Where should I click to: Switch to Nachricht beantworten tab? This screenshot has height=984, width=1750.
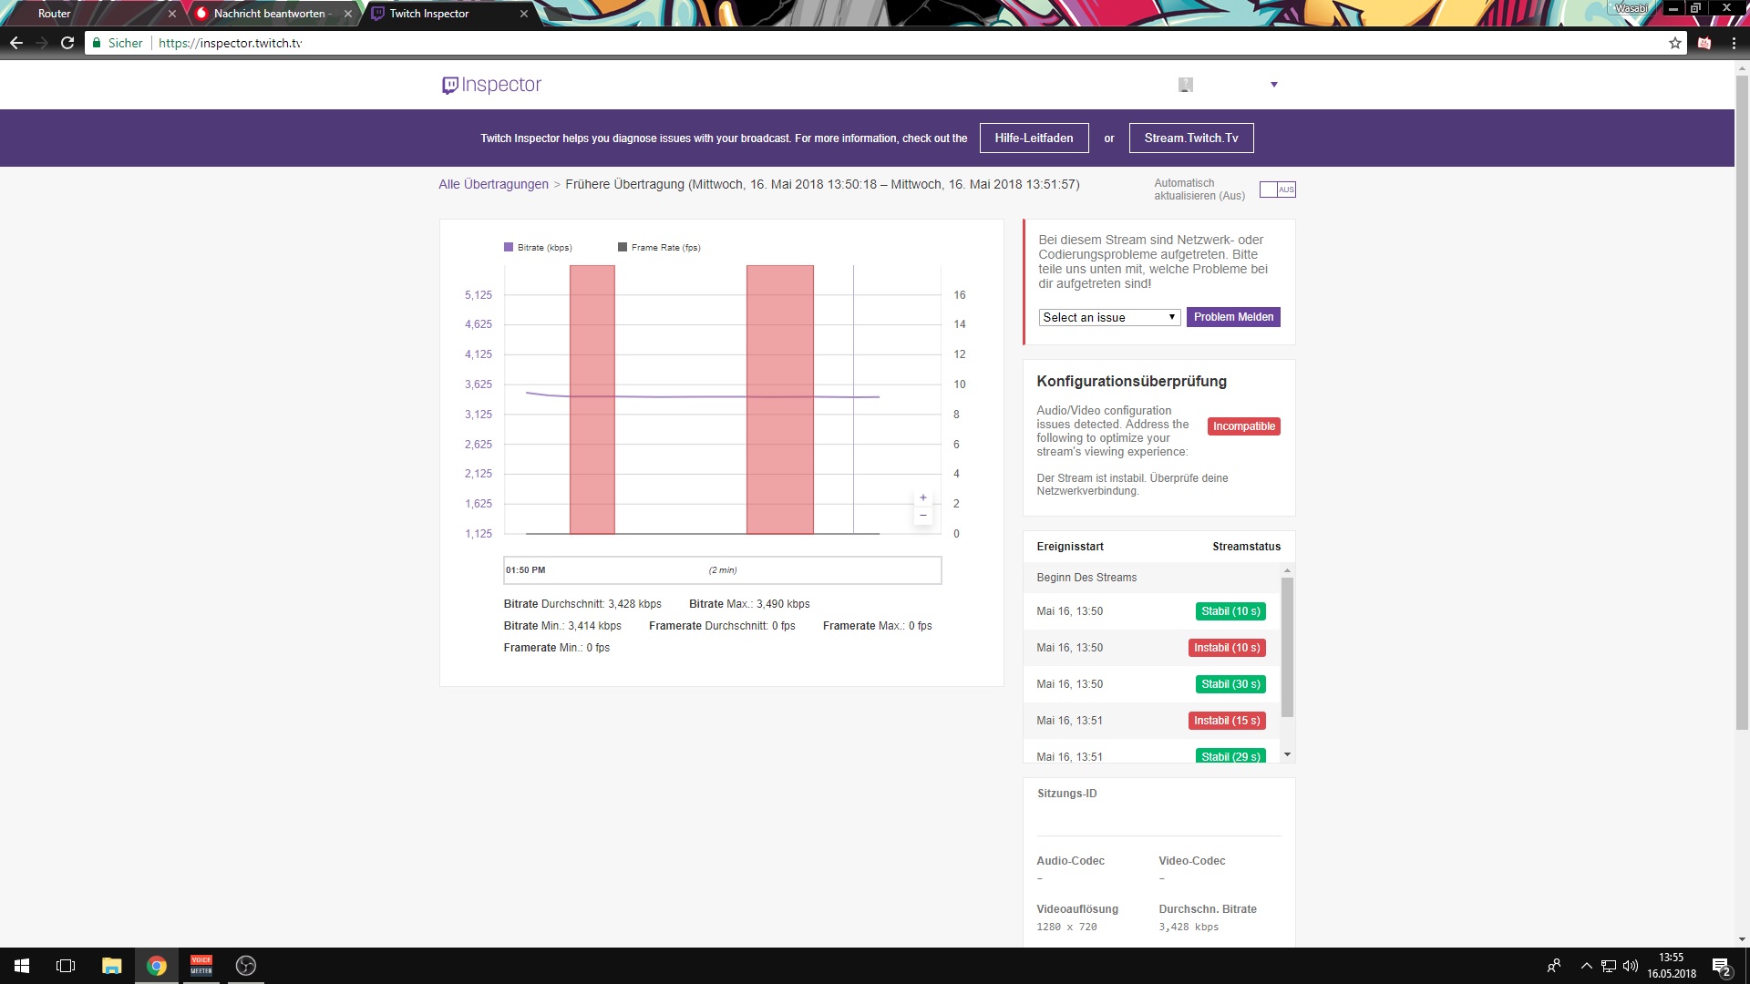tap(270, 14)
